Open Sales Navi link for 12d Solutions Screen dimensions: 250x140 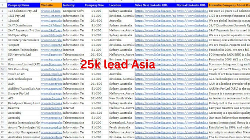155,11
